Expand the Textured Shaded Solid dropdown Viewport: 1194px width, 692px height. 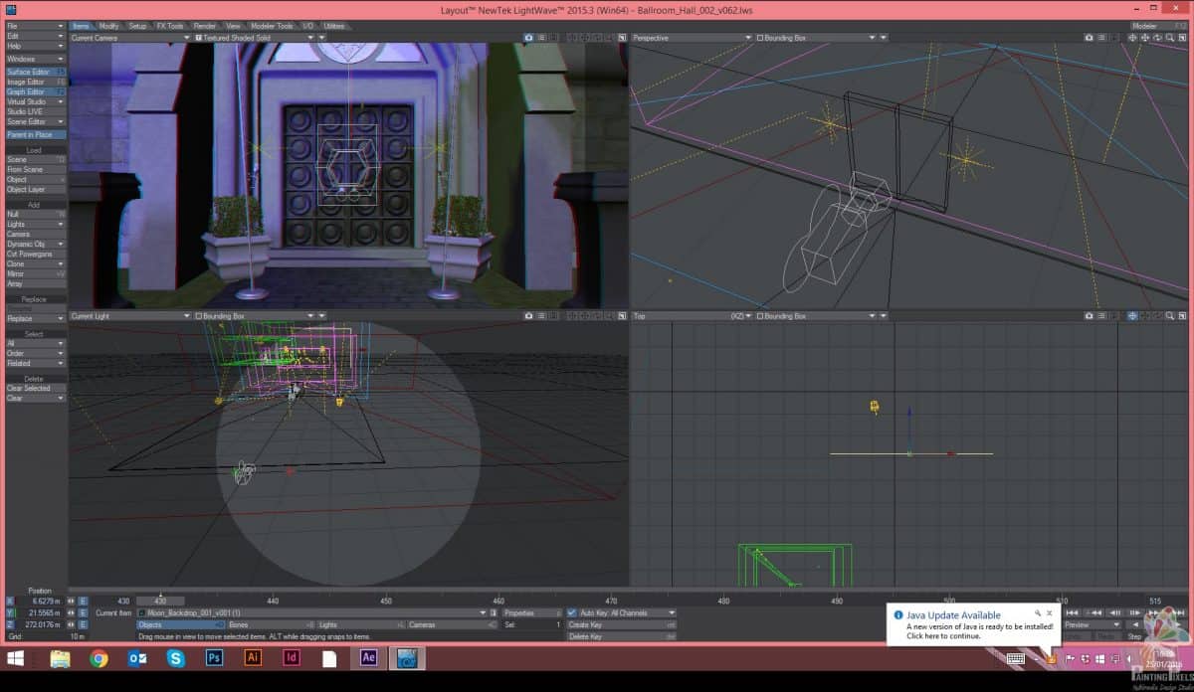click(x=255, y=38)
